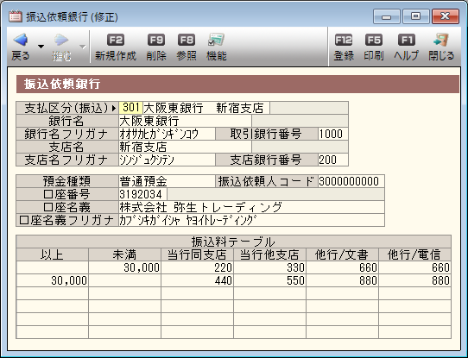The width and height of the screenshot is (468, 358).
Task: Click the 口座番号 field 3192034
Action: pos(143,194)
